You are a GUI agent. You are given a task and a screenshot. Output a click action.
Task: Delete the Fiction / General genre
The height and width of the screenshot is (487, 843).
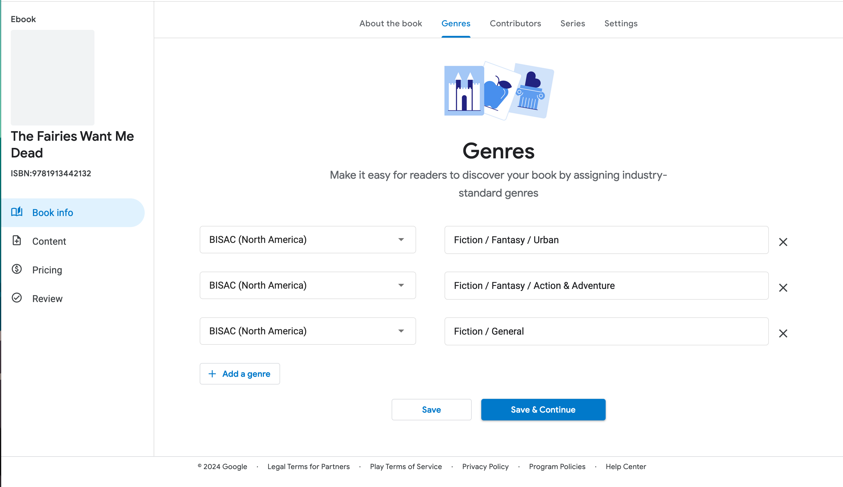(783, 333)
